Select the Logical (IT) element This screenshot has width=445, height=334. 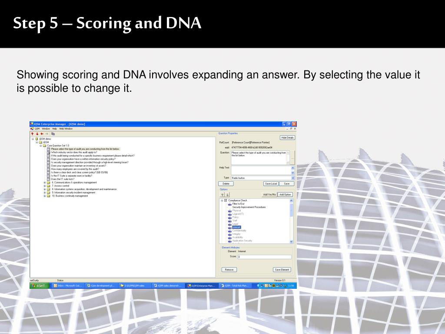click(238, 214)
